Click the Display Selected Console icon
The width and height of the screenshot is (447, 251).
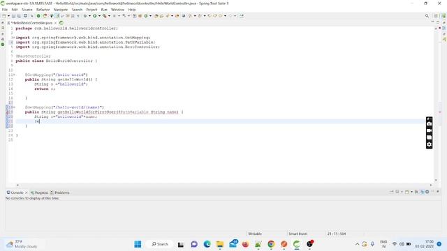[x=397, y=192]
